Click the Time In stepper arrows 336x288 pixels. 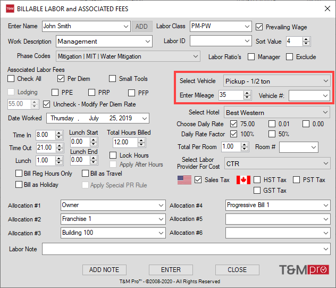59,135
